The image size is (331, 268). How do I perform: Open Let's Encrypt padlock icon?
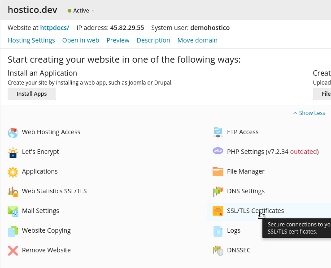pos(13,152)
